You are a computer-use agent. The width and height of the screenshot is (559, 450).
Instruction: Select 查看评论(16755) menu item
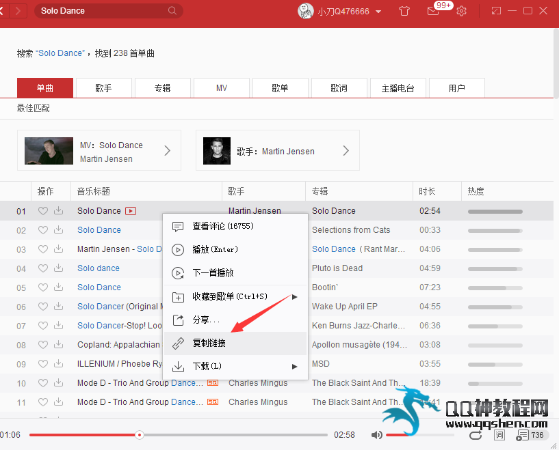[x=235, y=226]
